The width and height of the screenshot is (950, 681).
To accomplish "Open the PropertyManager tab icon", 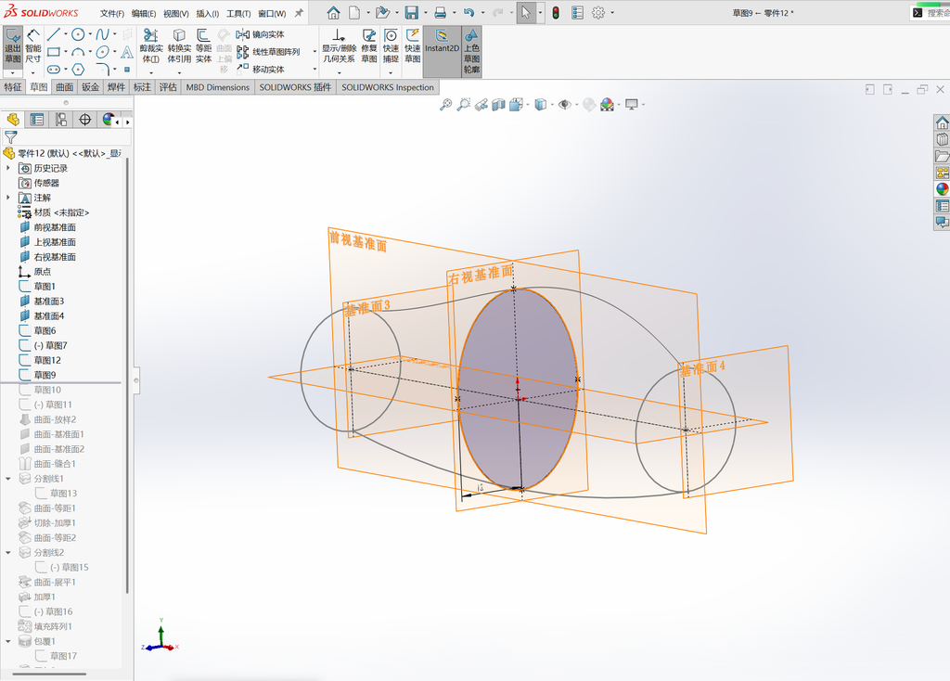I will (x=37, y=120).
